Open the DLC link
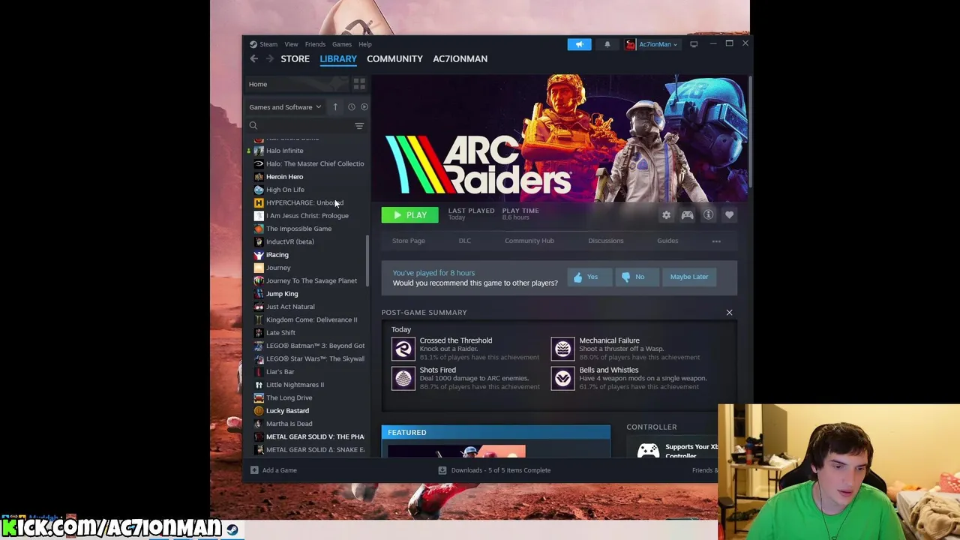Viewport: 960px width, 540px height. click(x=465, y=241)
